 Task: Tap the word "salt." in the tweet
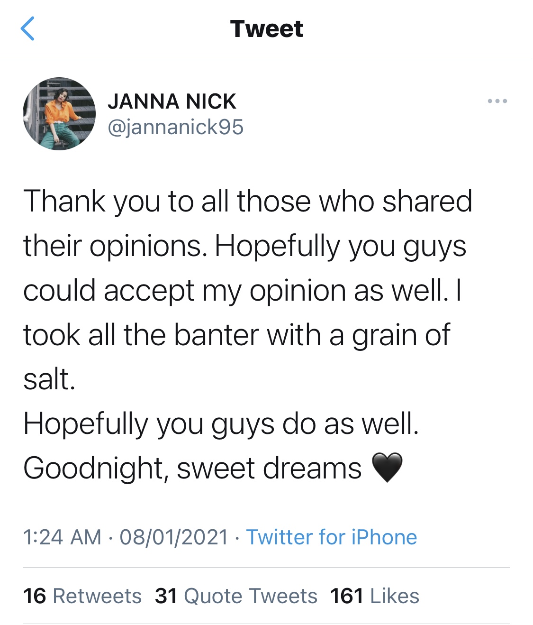[49, 379]
